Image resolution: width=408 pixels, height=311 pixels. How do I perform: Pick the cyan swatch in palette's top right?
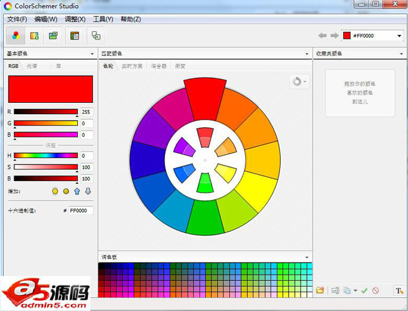(309, 266)
